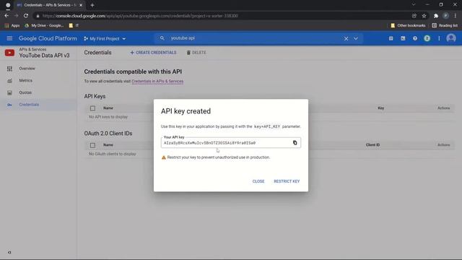Open the gift icon in the header
Viewport: 462px width, 260px height.
click(391, 38)
